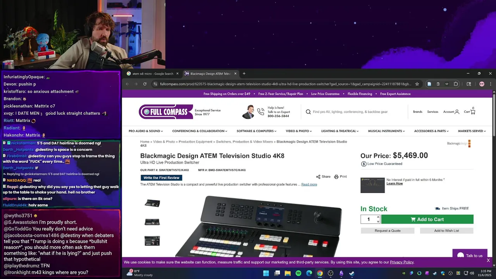Reload the page with Chrome's refresh button
The height and width of the screenshot is (279, 496).
145,84
